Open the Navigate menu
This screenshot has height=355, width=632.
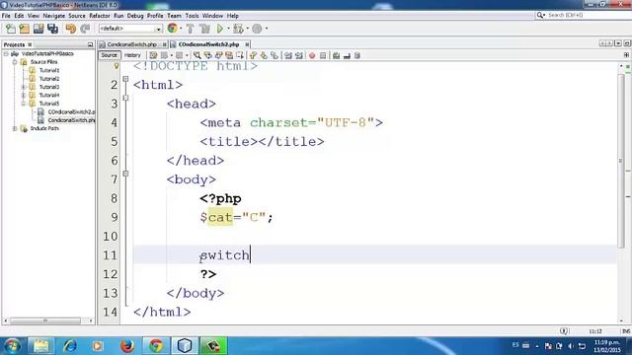54,16
